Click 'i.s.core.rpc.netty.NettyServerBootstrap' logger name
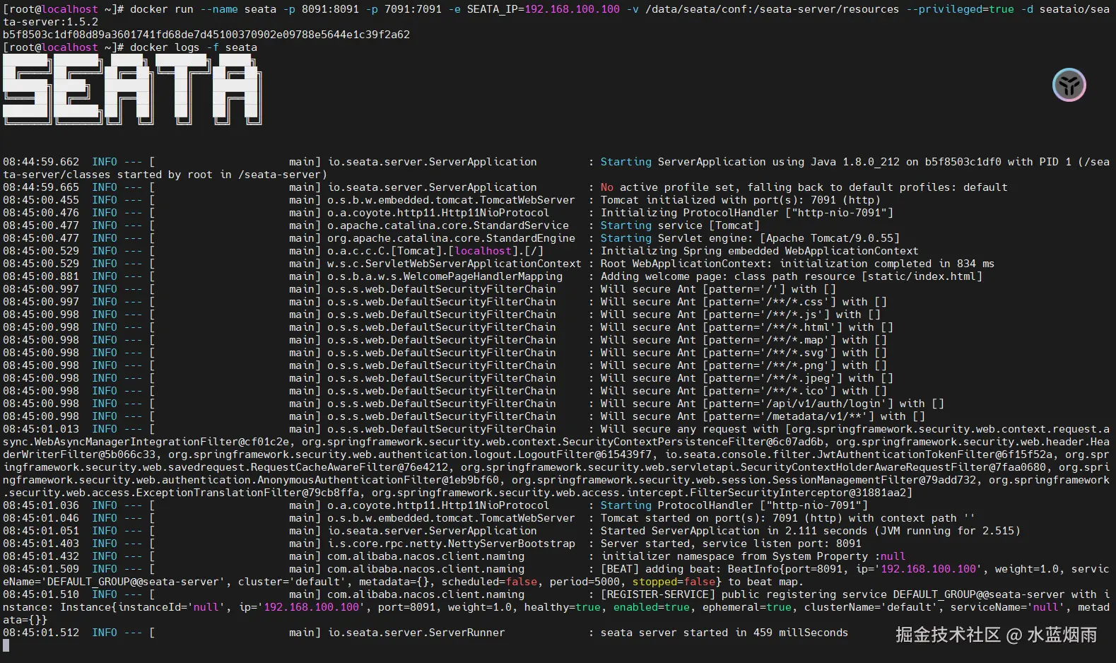 [451, 544]
